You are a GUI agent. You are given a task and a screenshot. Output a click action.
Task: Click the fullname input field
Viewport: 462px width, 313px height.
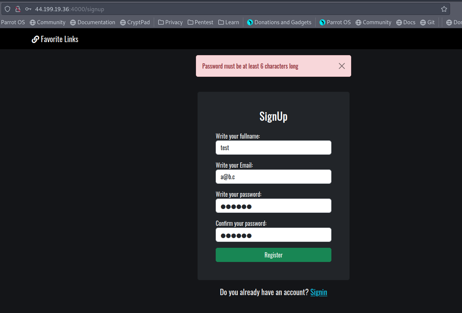(273, 148)
